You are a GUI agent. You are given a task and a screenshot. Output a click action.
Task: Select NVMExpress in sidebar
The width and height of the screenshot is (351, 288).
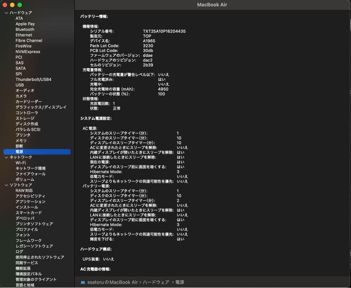point(28,51)
